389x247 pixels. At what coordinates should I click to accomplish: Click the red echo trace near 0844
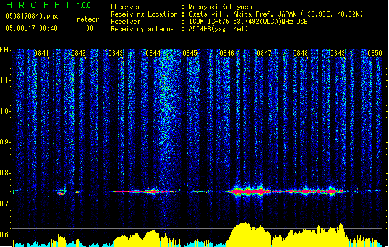(x=152, y=191)
